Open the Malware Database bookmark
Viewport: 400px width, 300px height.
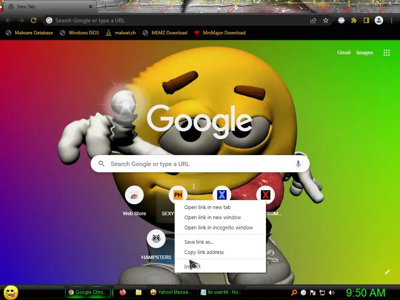click(x=29, y=33)
